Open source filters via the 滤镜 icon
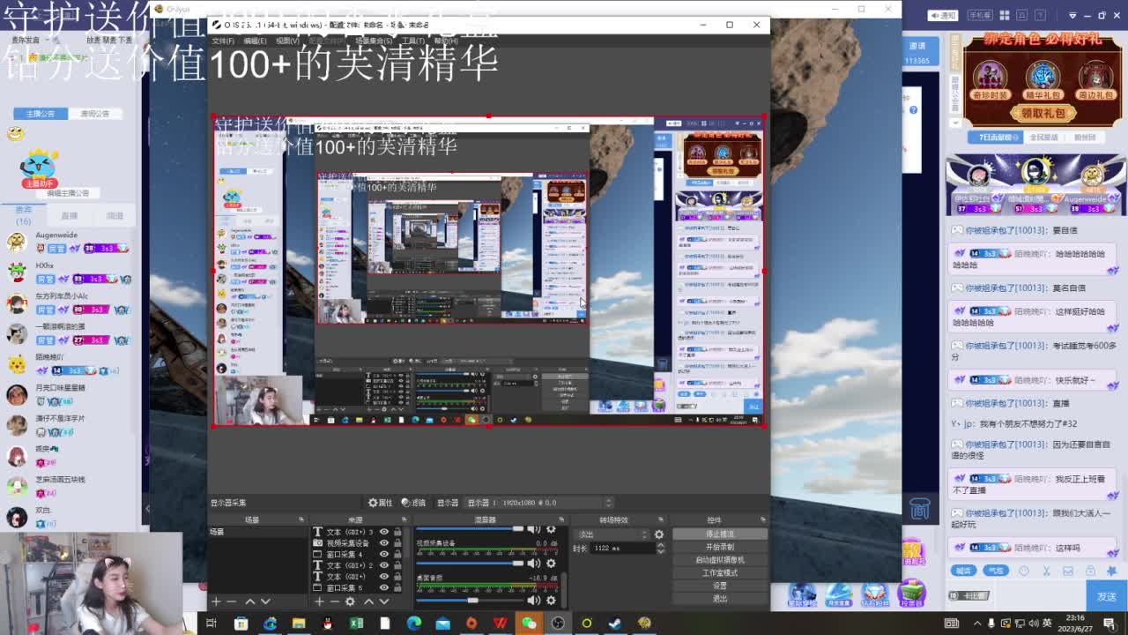1128x635 pixels. [x=404, y=503]
